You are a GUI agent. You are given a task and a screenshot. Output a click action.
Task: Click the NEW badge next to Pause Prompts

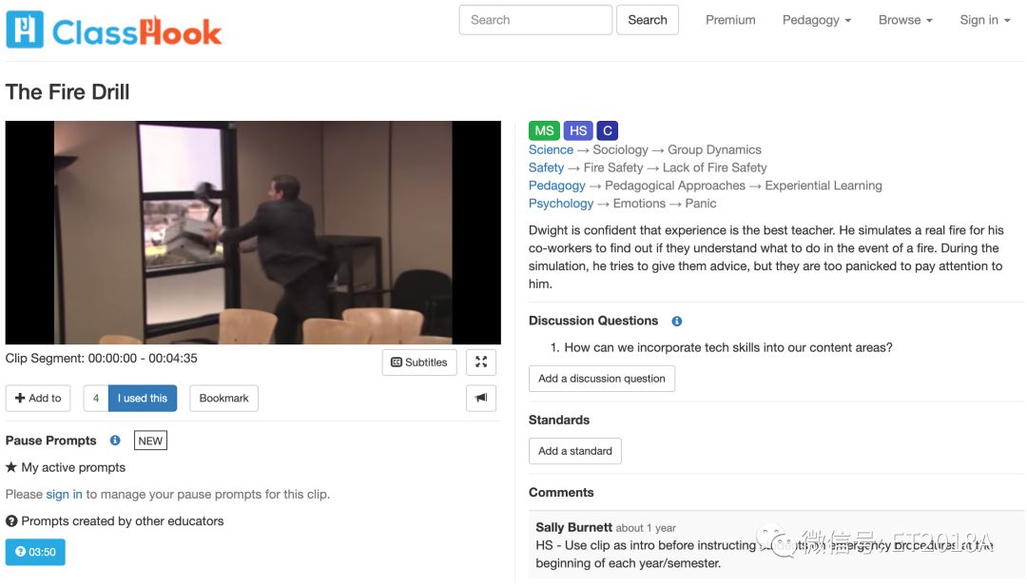(150, 441)
